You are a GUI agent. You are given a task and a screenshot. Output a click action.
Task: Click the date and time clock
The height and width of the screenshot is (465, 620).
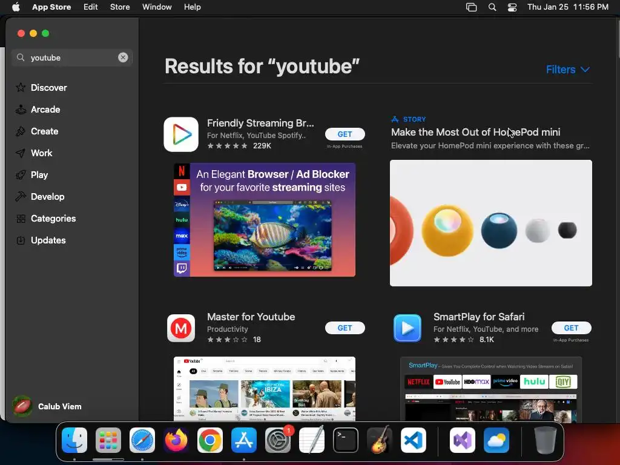568,7
